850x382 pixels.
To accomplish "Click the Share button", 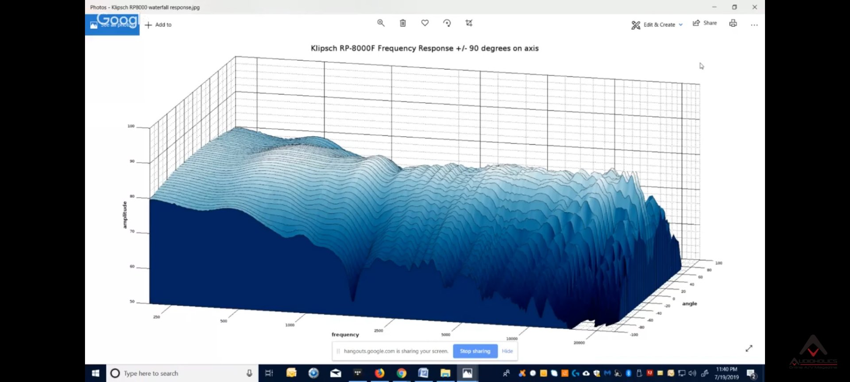I will [705, 23].
